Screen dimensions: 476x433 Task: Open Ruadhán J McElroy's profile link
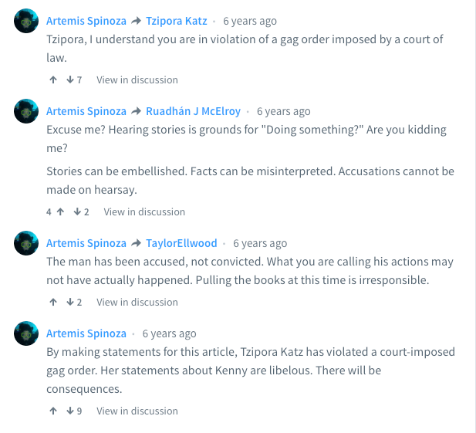pos(193,111)
